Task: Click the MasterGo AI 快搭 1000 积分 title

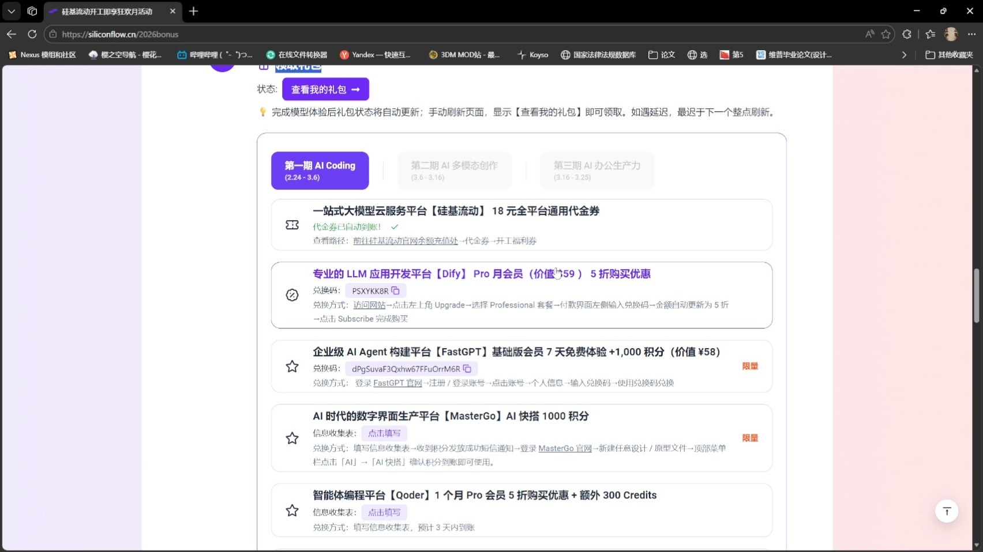Action: [451, 416]
